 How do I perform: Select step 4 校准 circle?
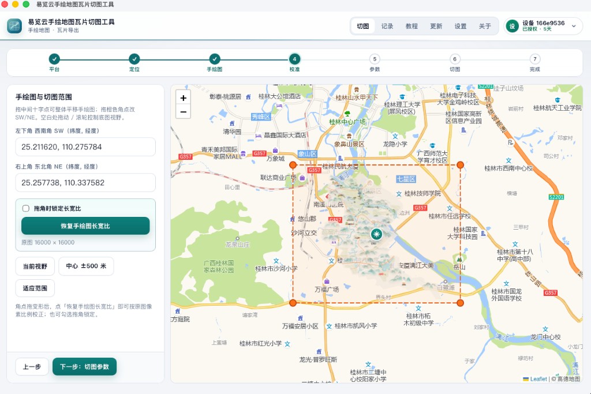pyautogui.click(x=294, y=59)
